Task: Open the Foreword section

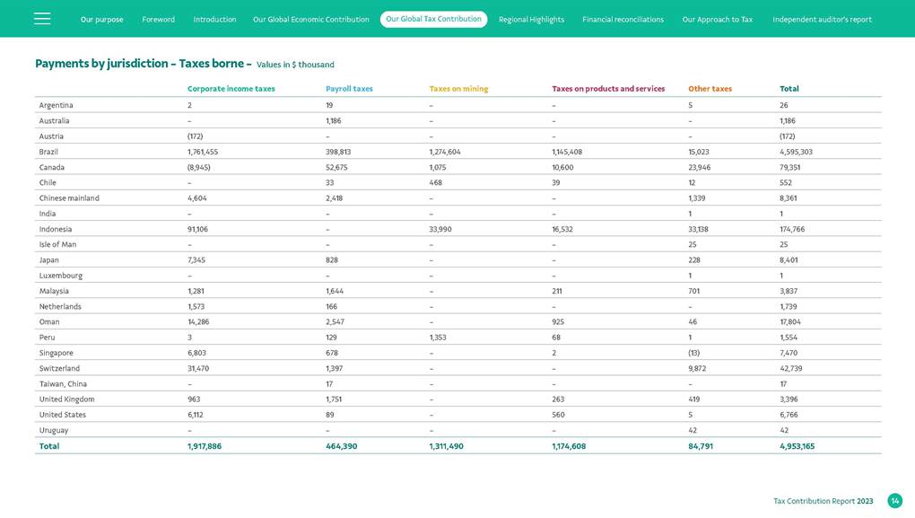Action: pyautogui.click(x=158, y=20)
